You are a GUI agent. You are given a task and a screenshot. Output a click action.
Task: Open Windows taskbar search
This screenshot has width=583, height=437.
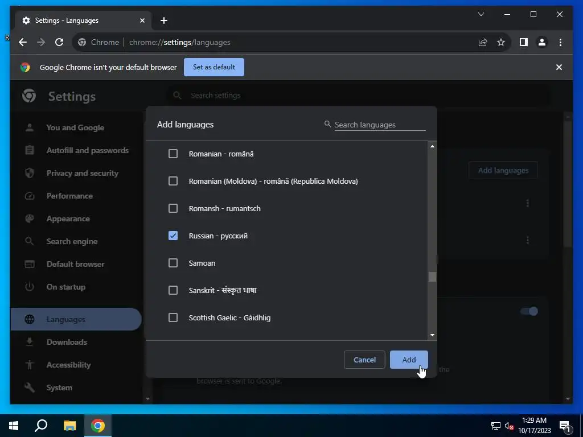click(41, 425)
